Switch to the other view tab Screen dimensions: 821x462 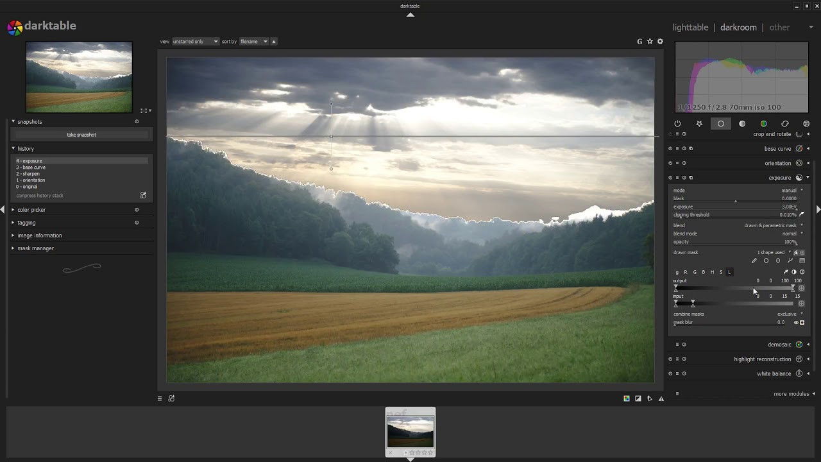779,27
